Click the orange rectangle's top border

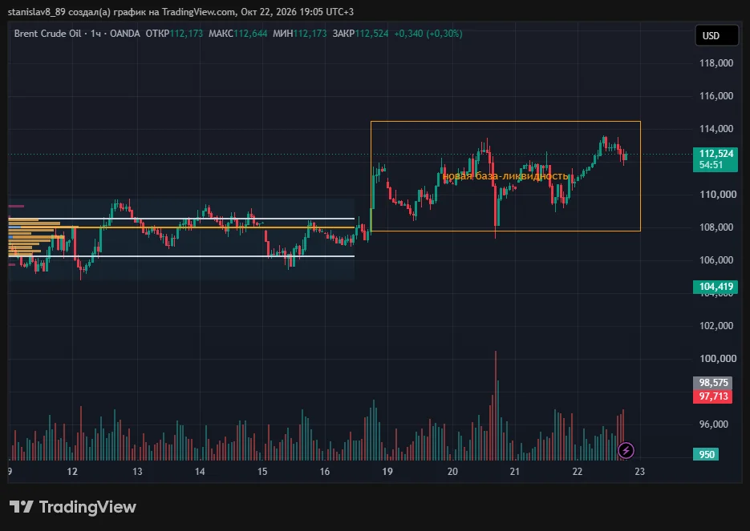(x=505, y=122)
